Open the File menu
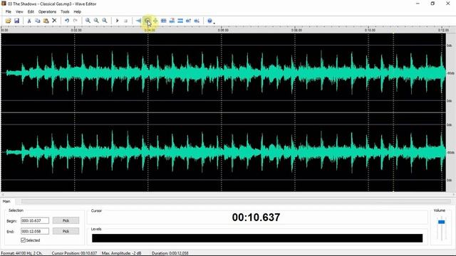 point(8,11)
